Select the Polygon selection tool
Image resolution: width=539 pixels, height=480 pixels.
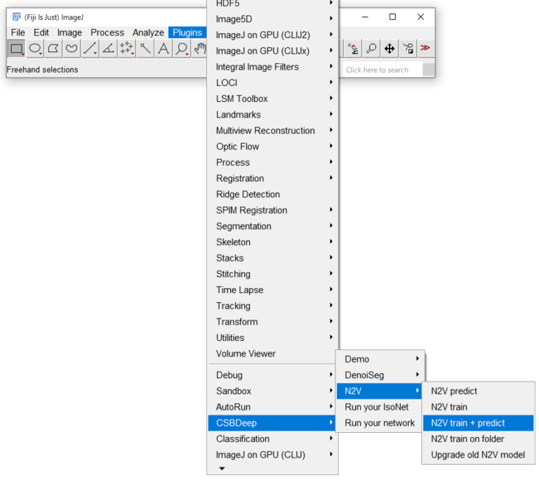click(53, 48)
